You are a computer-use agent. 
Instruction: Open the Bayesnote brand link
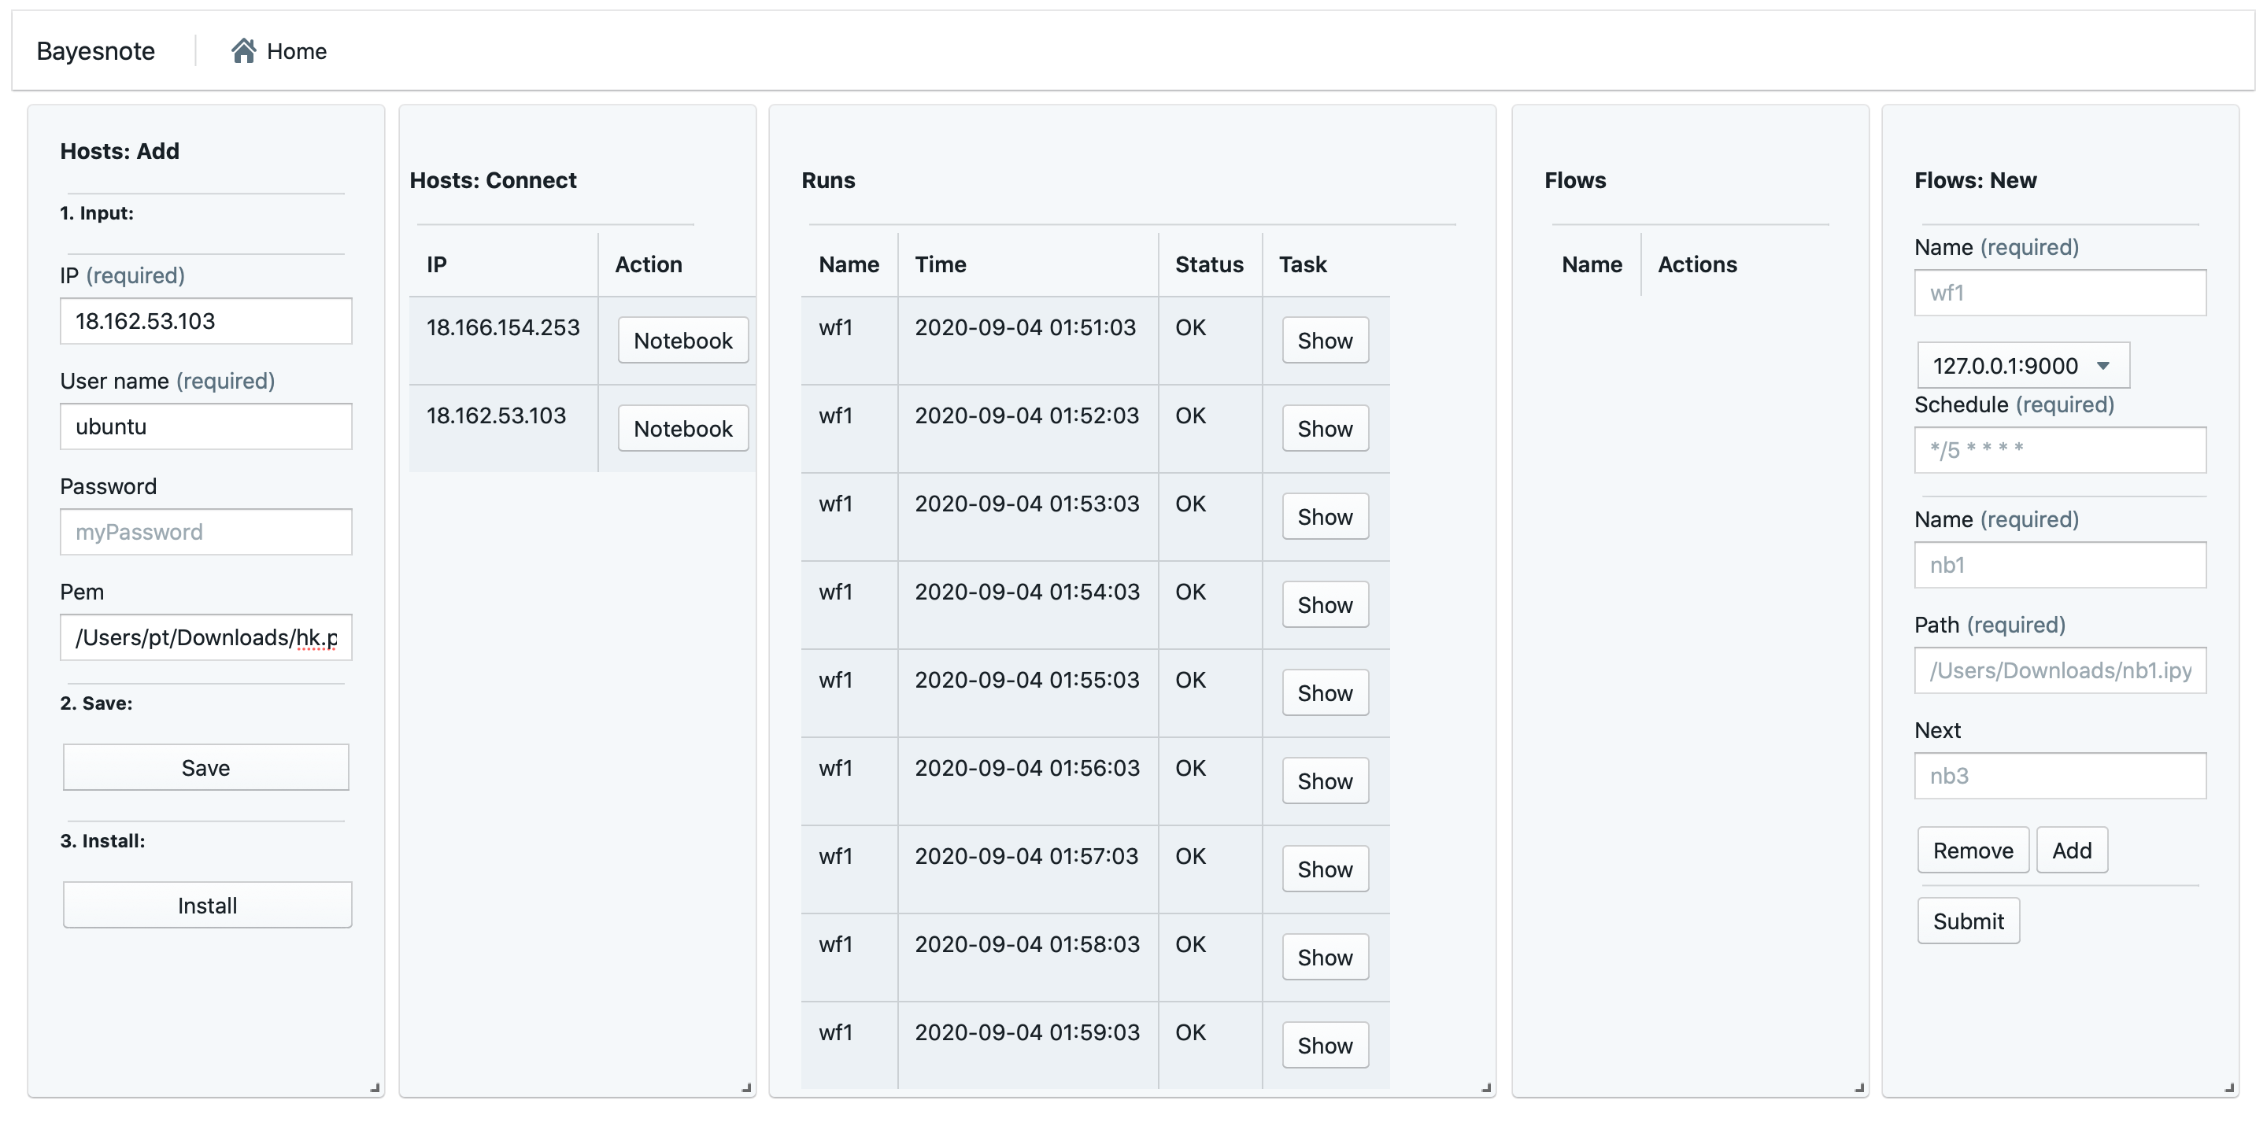point(96,51)
